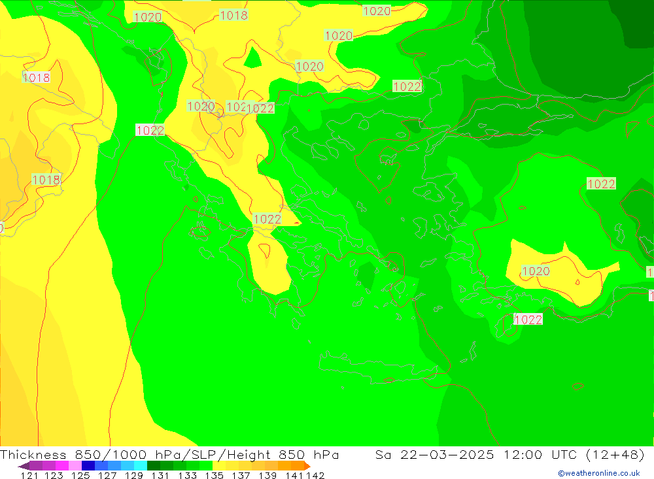Click legend value 135
654x479 pixels.
(x=214, y=475)
